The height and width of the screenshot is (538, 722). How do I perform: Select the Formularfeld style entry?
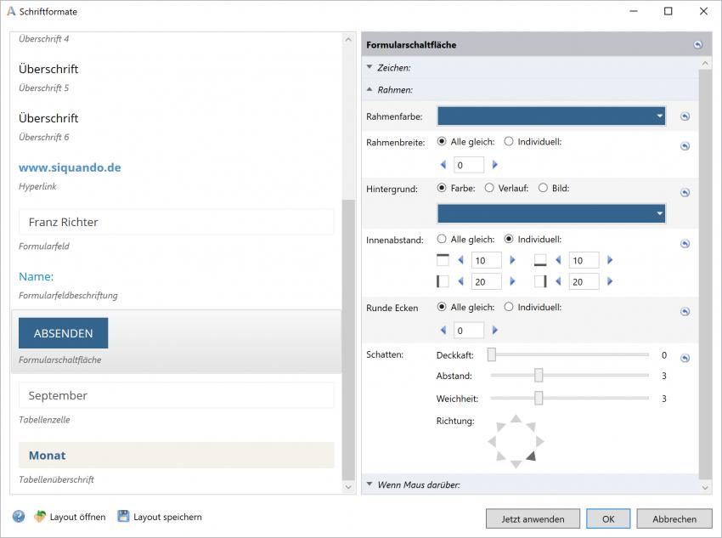click(176, 223)
